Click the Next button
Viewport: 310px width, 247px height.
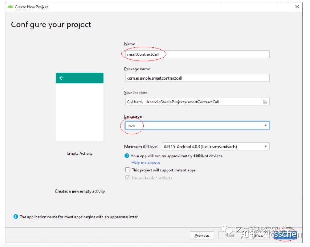click(230, 235)
